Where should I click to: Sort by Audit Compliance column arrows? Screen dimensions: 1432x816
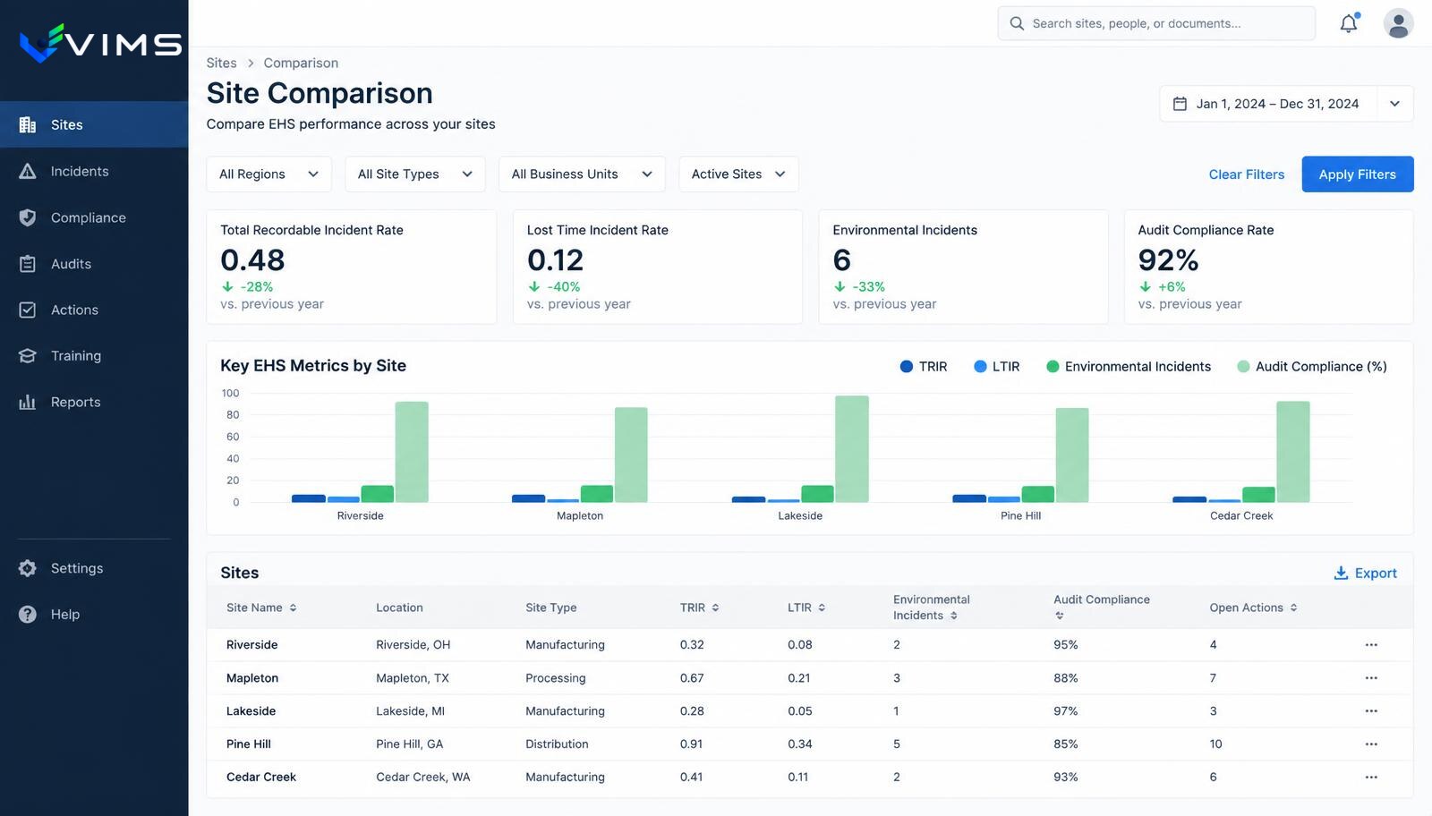tap(1059, 616)
